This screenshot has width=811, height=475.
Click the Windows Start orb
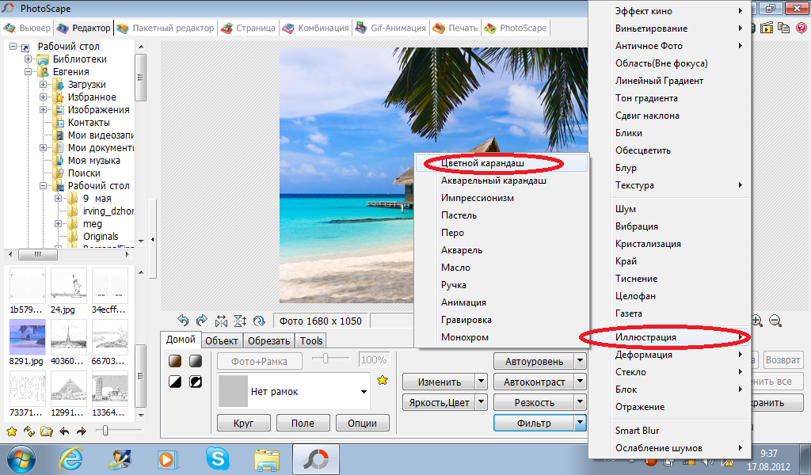click(21, 459)
